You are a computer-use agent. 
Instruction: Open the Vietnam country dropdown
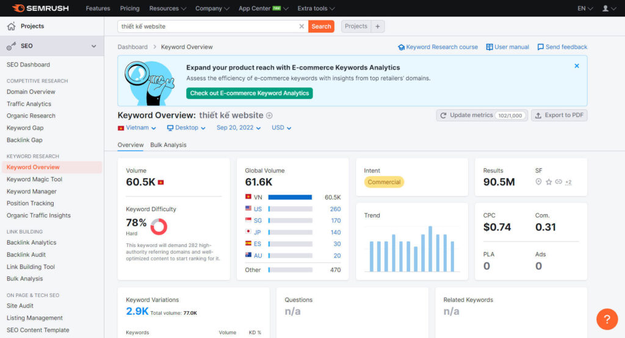click(137, 128)
